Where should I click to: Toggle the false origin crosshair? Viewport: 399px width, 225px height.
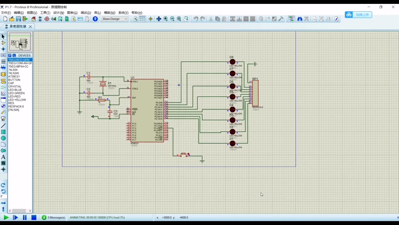tap(150, 19)
